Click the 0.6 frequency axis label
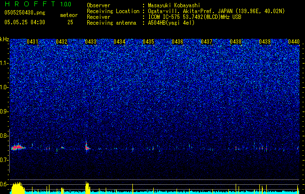305x194 pixels. pos(4,184)
